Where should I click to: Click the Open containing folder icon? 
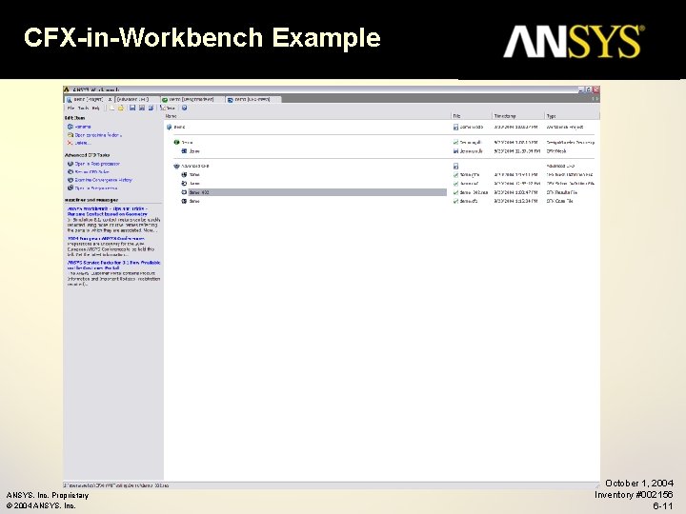[70, 134]
